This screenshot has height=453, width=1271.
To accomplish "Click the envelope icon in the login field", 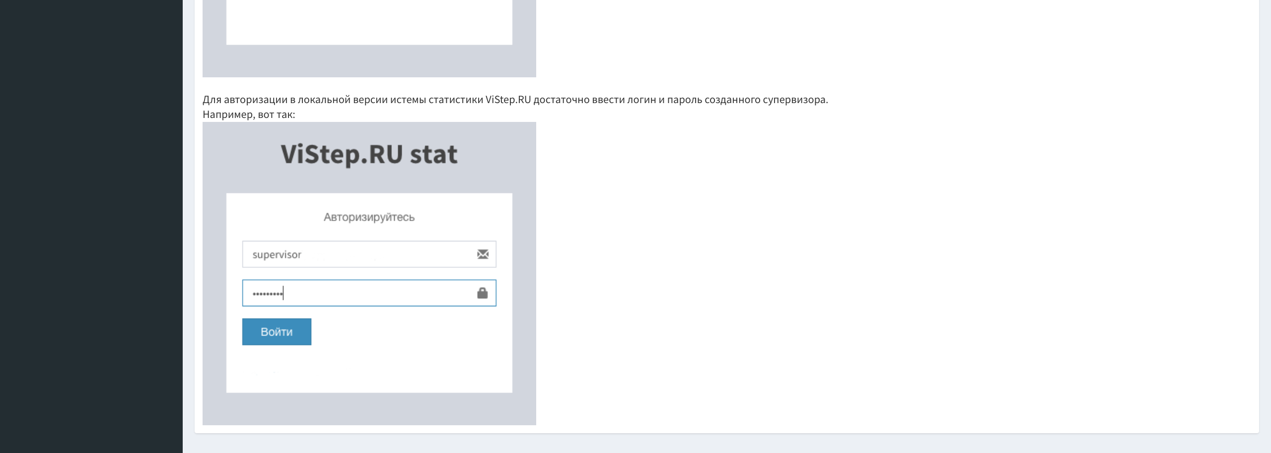I will tap(483, 254).
